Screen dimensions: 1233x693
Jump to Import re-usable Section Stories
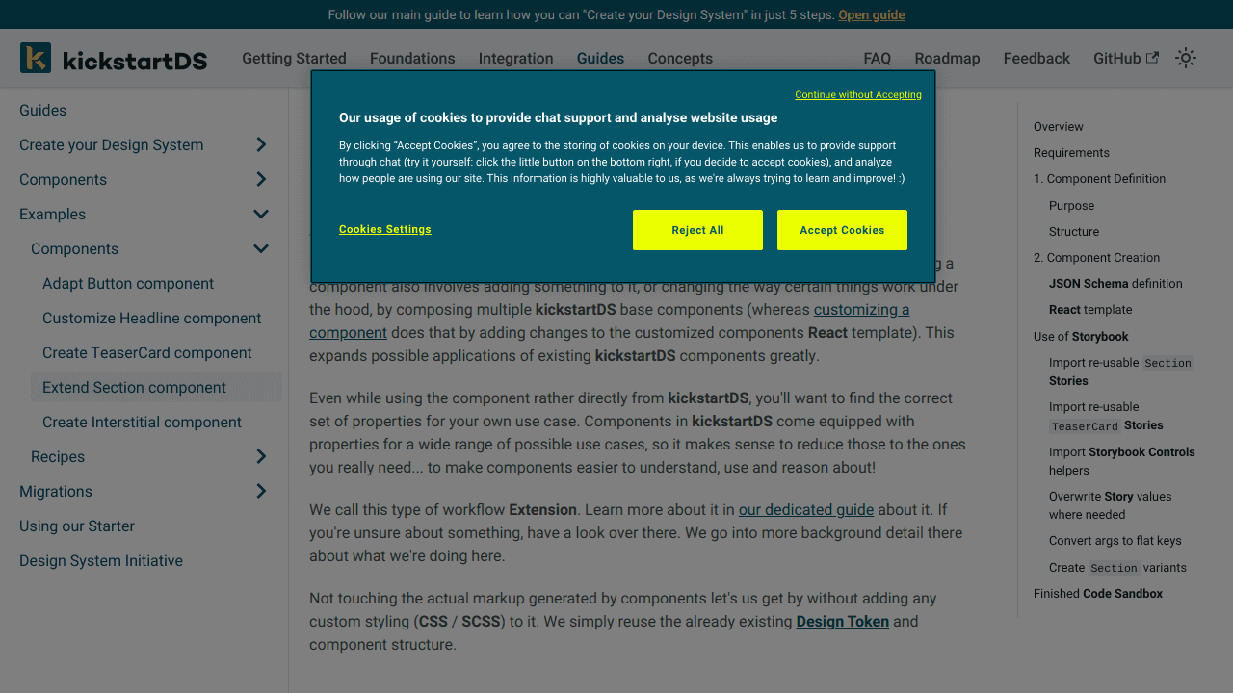click(x=1121, y=372)
